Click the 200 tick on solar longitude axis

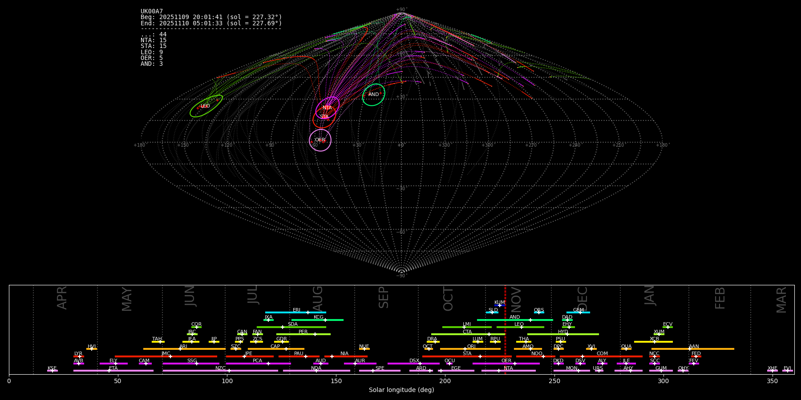point(445,381)
